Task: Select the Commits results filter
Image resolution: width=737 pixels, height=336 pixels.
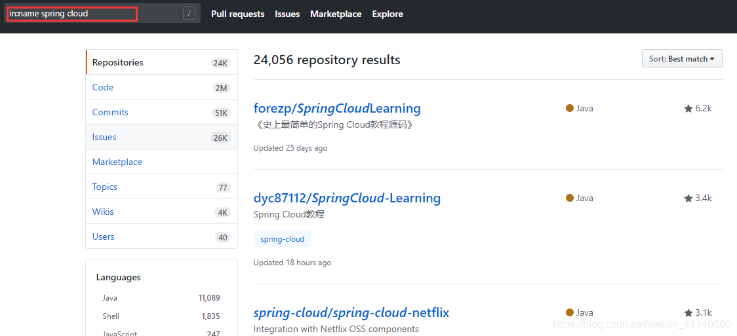Action: coord(162,112)
